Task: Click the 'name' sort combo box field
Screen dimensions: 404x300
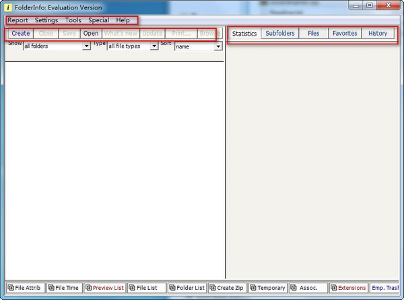Action: pos(199,46)
